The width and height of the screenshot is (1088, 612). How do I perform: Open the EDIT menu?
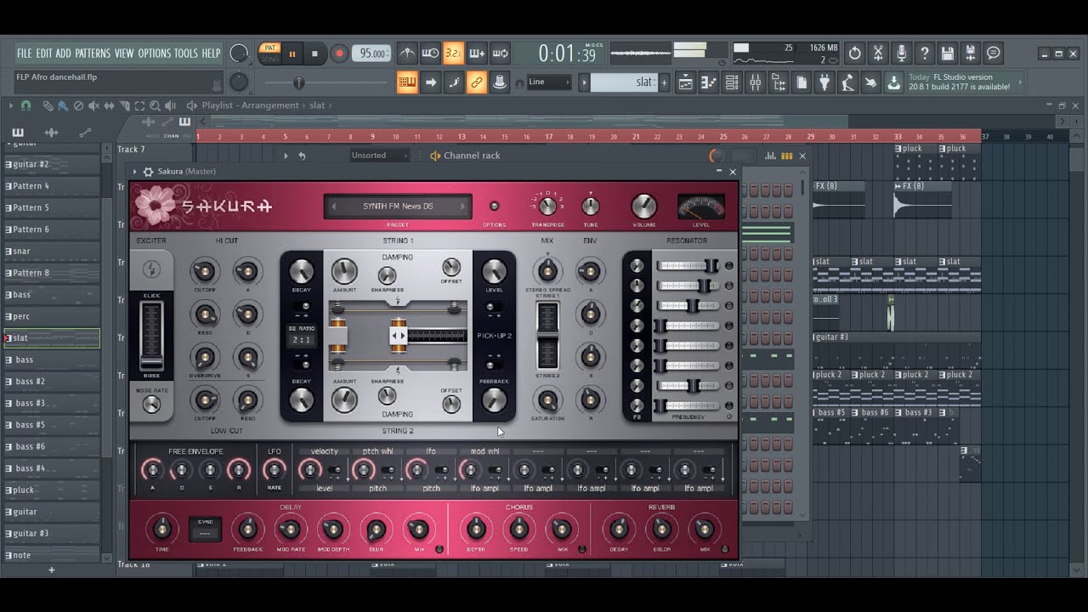click(x=44, y=54)
